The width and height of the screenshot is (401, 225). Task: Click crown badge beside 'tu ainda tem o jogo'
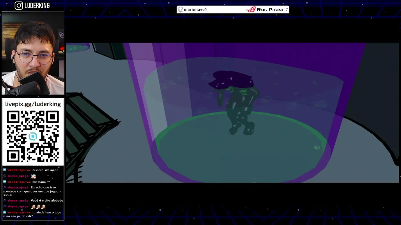(x=4, y=212)
